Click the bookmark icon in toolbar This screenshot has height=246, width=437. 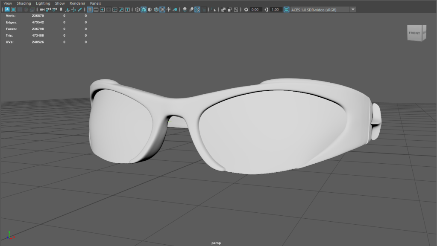pyautogui.click(x=61, y=9)
